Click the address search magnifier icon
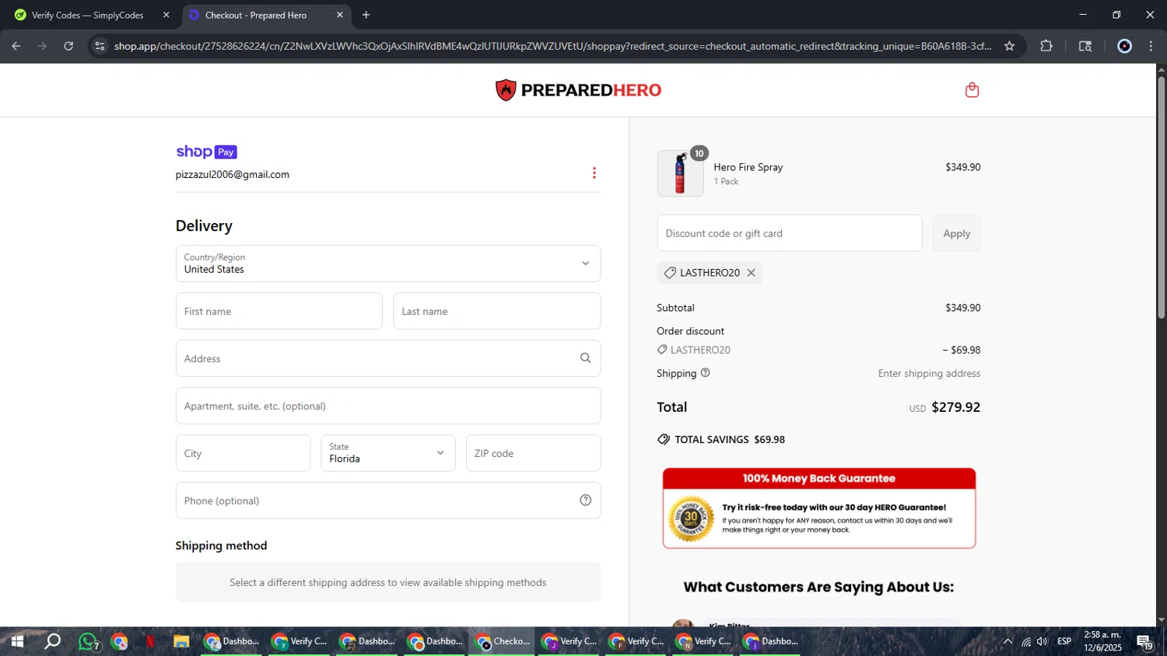This screenshot has height=656, width=1167. [585, 358]
